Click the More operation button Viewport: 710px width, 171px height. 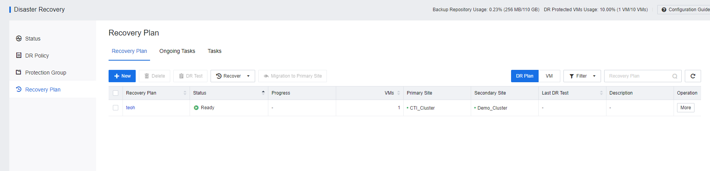point(685,108)
